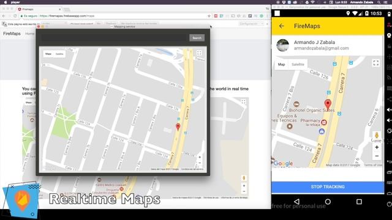Open fullscreen map view in the Android app

tap(375, 63)
